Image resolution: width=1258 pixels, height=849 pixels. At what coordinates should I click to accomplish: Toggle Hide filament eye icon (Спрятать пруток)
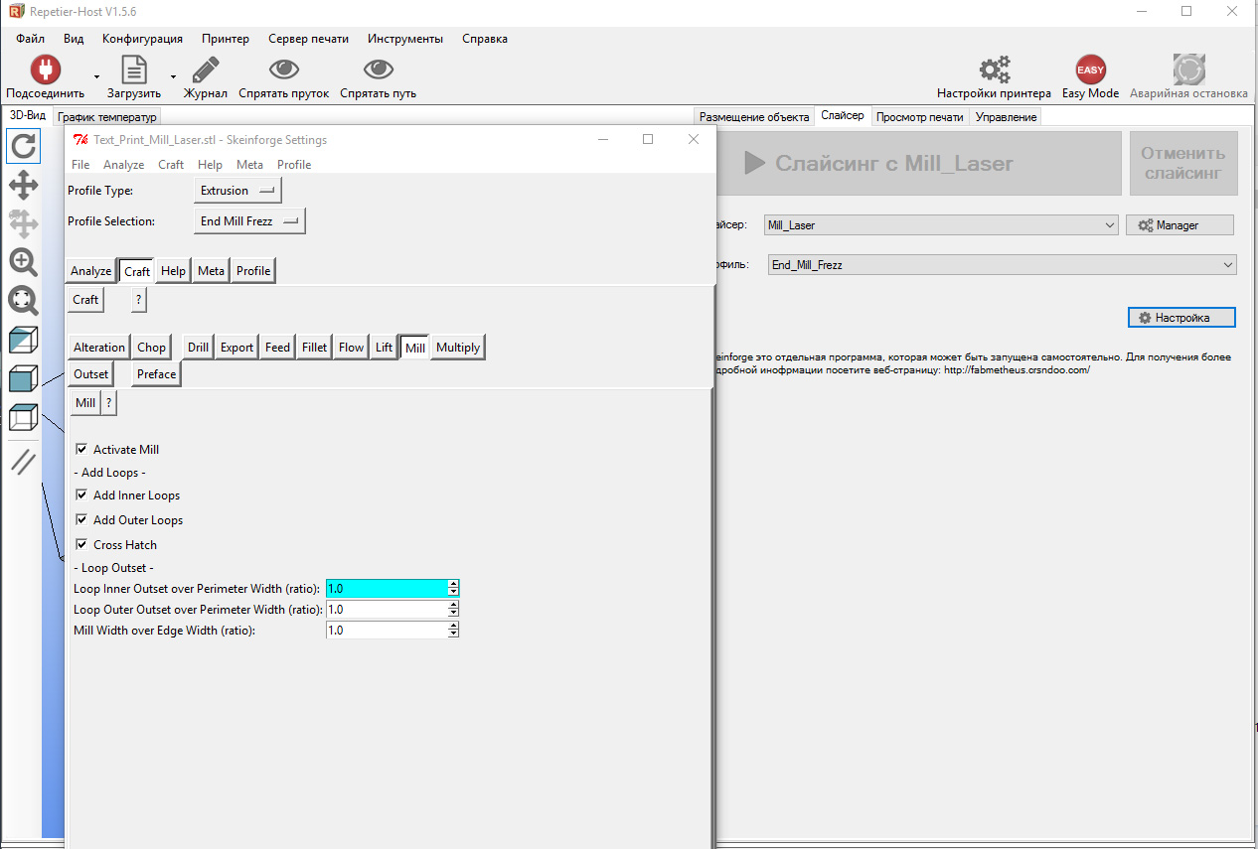click(284, 70)
